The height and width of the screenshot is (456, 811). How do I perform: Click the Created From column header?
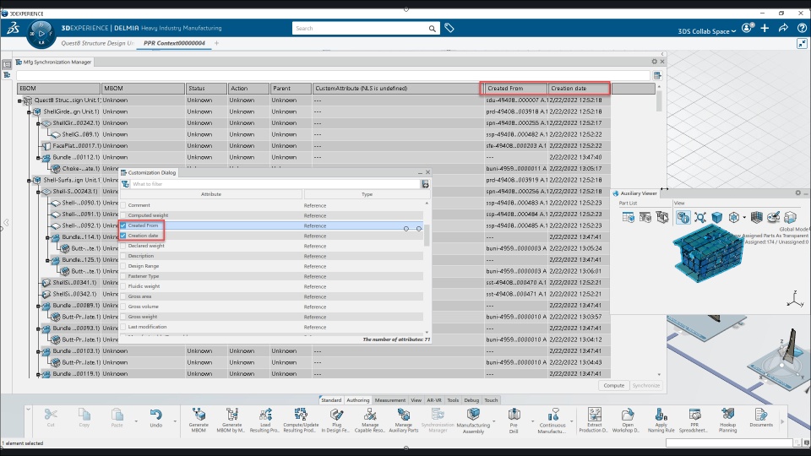pos(515,89)
